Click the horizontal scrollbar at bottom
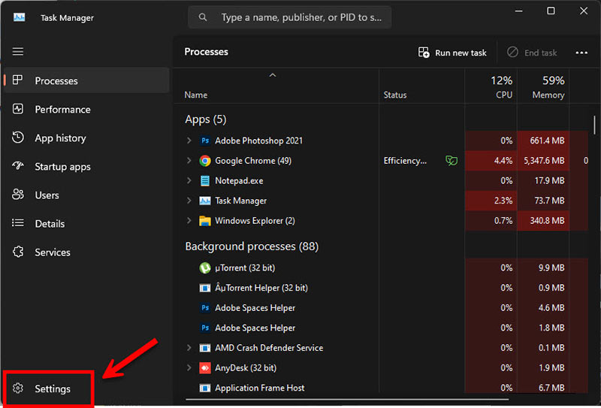Image resolution: width=601 pixels, height=408 pixels. point(347,399)
